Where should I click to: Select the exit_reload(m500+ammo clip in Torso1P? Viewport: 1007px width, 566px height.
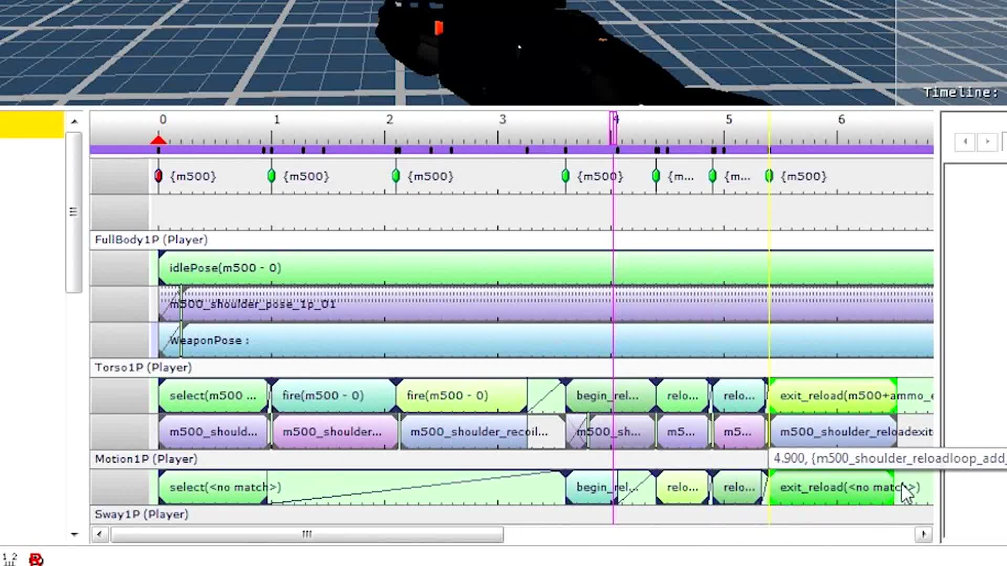[x=834, y=396]
